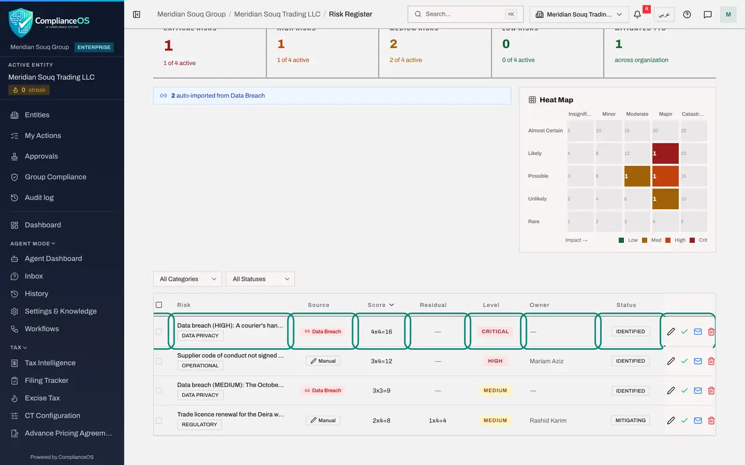Check the Supplier code of conduct row
Image resolution: width=745 pixels, height=465 pixels.
click(159, 361)
